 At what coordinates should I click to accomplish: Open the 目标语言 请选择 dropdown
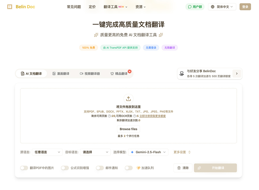[95, 152]
